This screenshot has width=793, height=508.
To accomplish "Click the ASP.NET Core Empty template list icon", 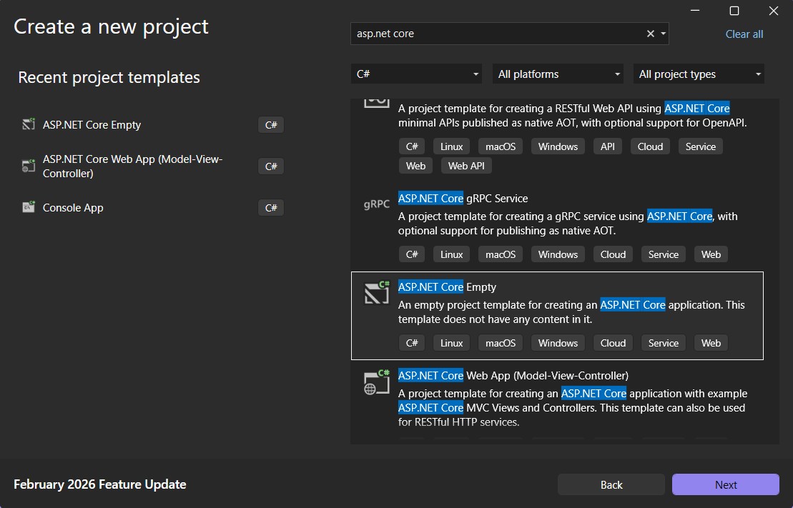I will (x=376, y=293).
